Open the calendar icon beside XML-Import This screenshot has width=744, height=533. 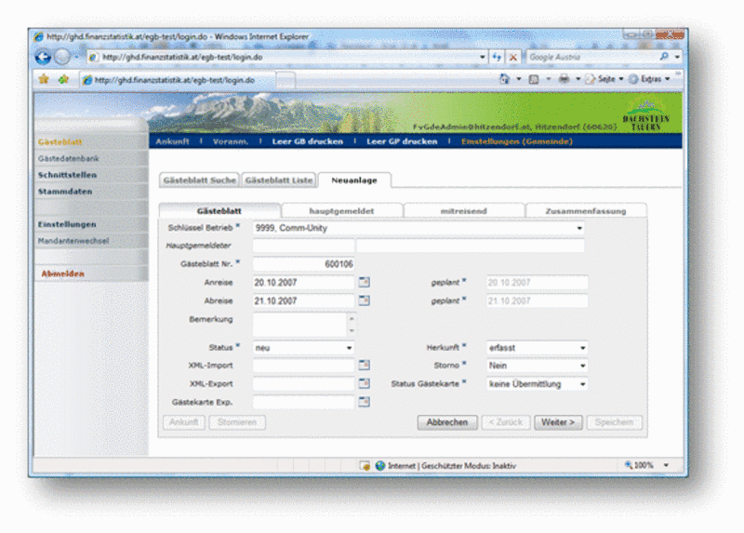point(365,366)
